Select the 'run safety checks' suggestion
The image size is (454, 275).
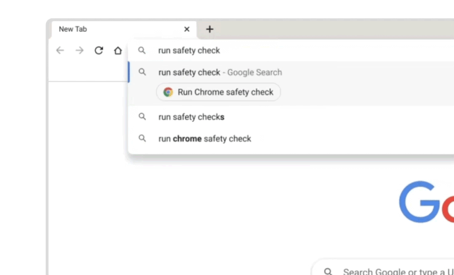click(x=191, y=117)
